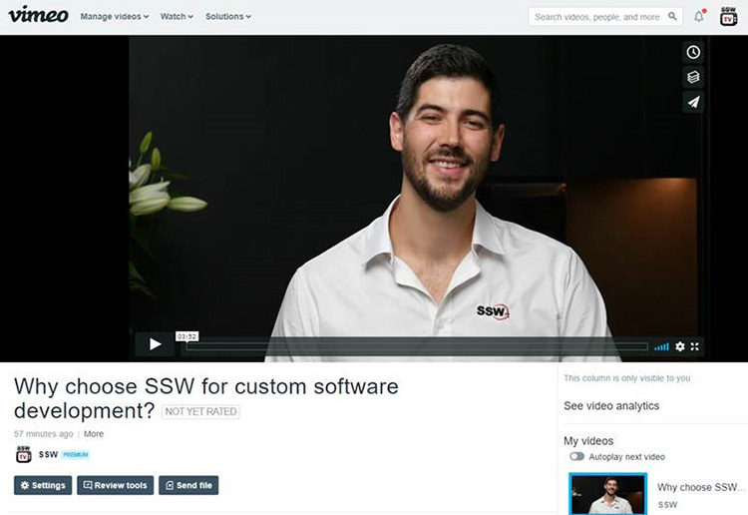Viewport: 748px width, 515px height.
Task: Click the Vimeo logo
Action: coord(38,15)
